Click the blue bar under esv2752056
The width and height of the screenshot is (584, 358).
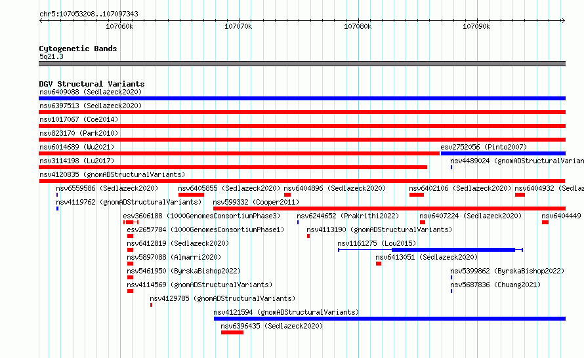tap(503, 153)
